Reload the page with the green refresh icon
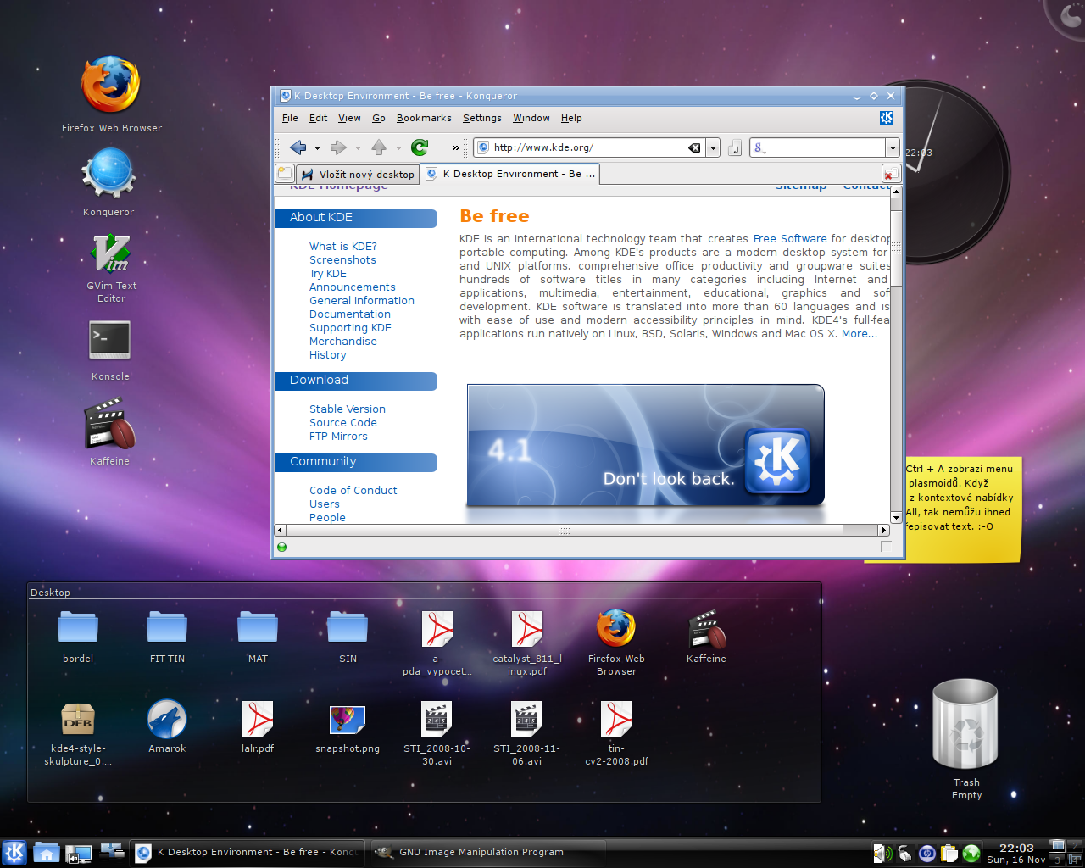The width and height of the screenshot is (1085, 868). 420,147
